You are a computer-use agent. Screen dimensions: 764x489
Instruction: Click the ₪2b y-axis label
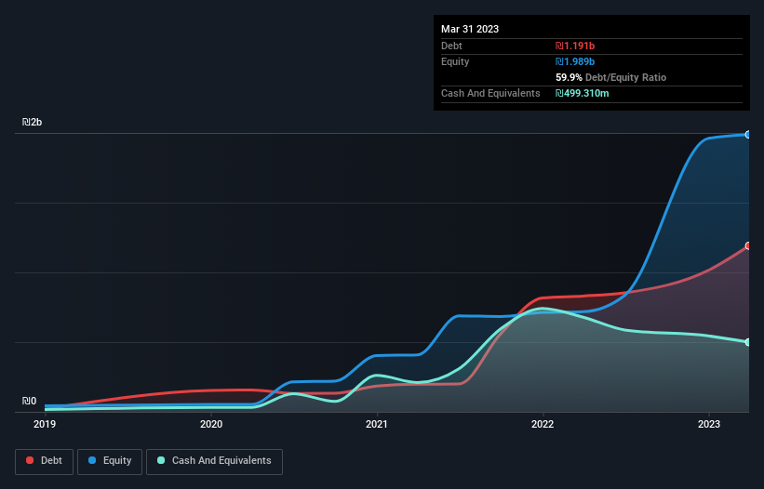[x=33, y=122]
